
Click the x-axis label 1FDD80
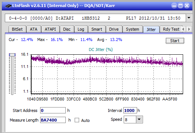pyautogui.click(x=57, y=99)
